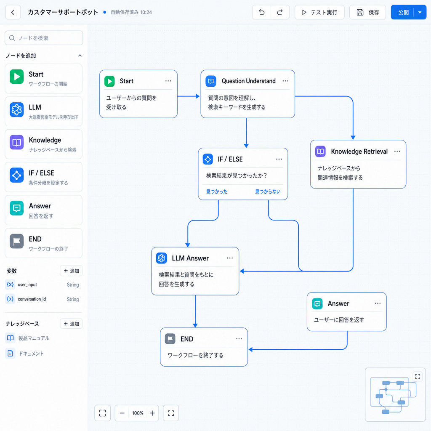Screen dimensions: 431x431
Task: Select the 見つからない branch of IF / ELSE
Action: tap(267, 192)
